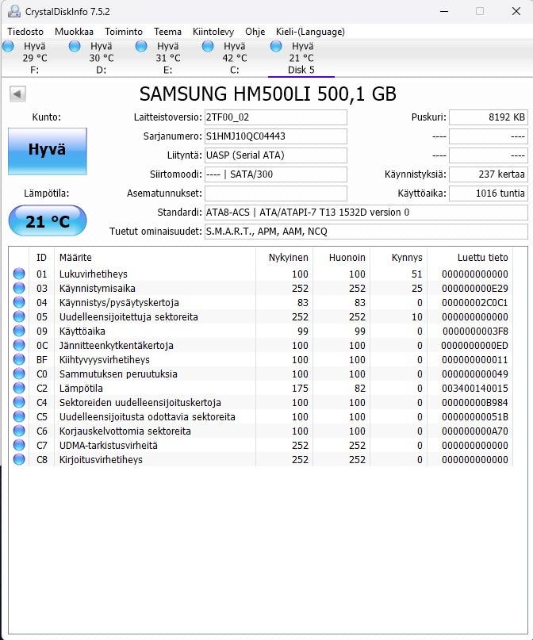Screen dimensions: 533x640
Task: Click status orb for 03 Käynnistymisaika
Action: [19, 288]
